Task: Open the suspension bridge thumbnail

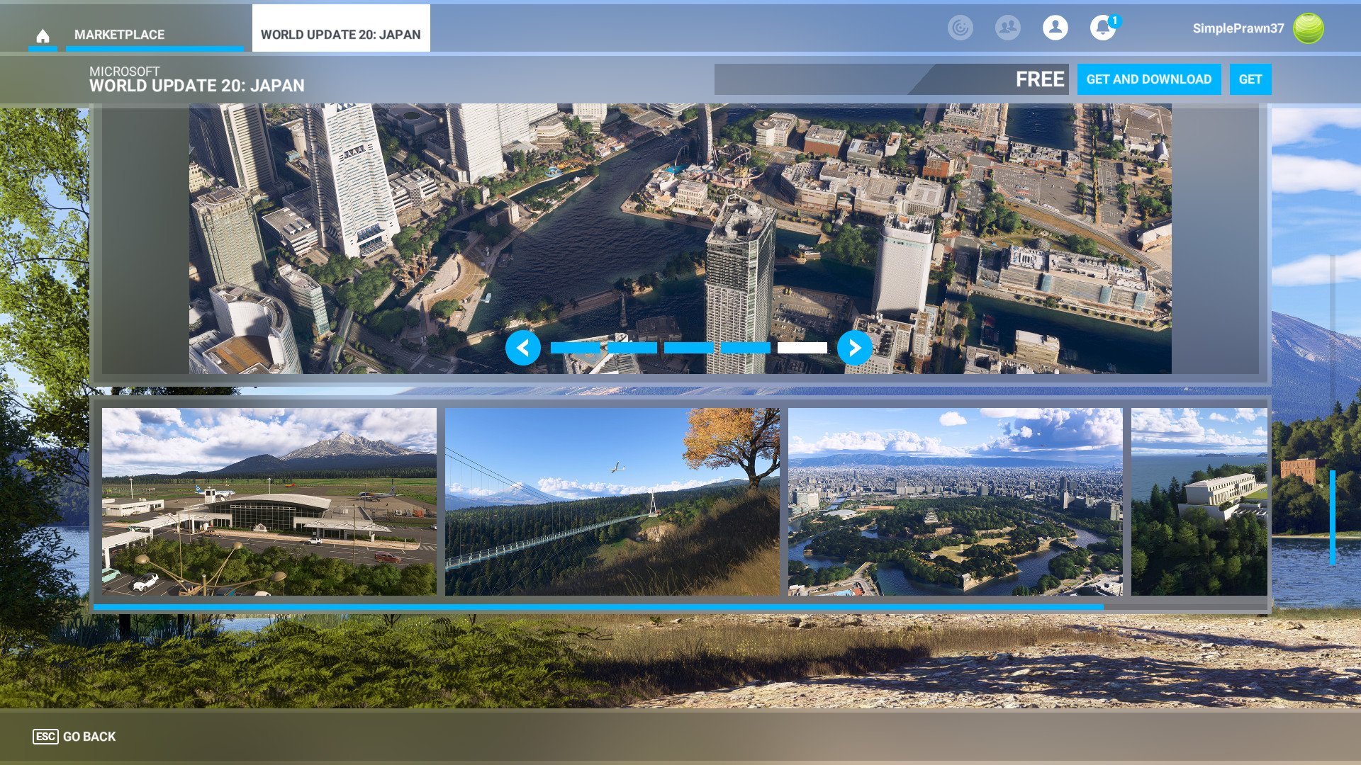Action: (x=612, y=501)
